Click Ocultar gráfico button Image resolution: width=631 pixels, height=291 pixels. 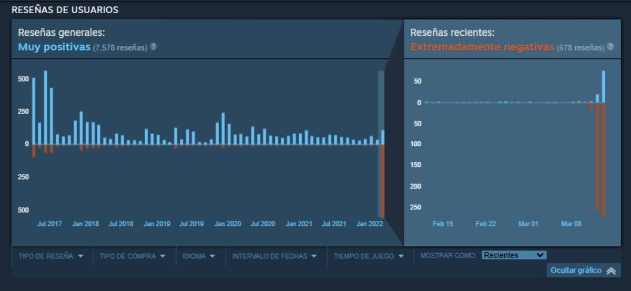pos(583,270)
